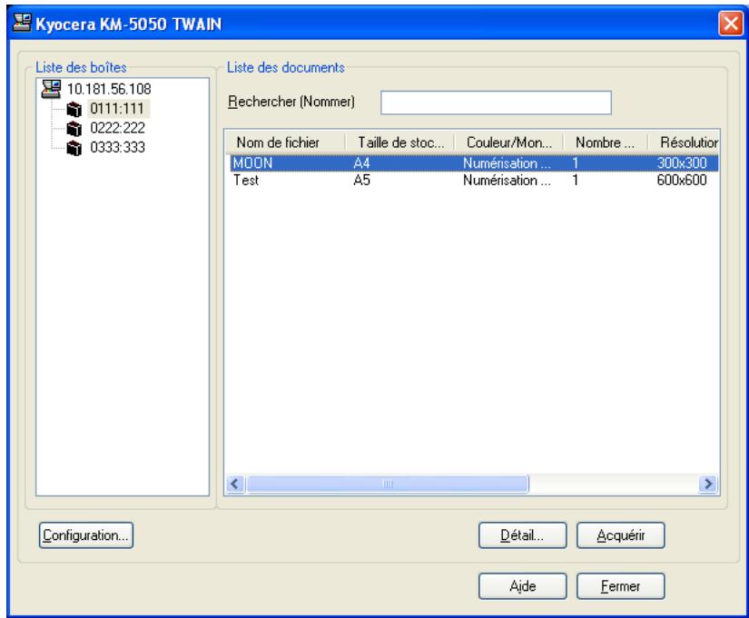
Task: Select the Test document row
Action: 474,180
